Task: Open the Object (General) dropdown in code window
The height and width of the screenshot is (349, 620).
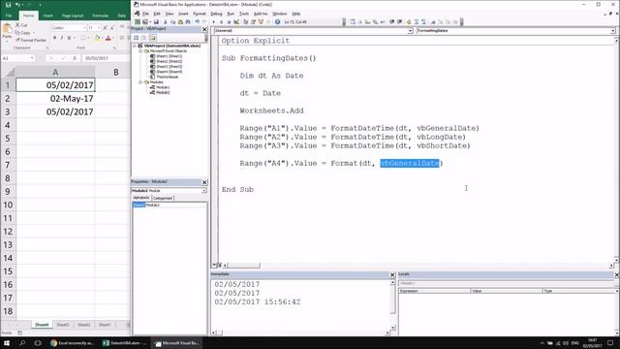Action: (410, 31)
